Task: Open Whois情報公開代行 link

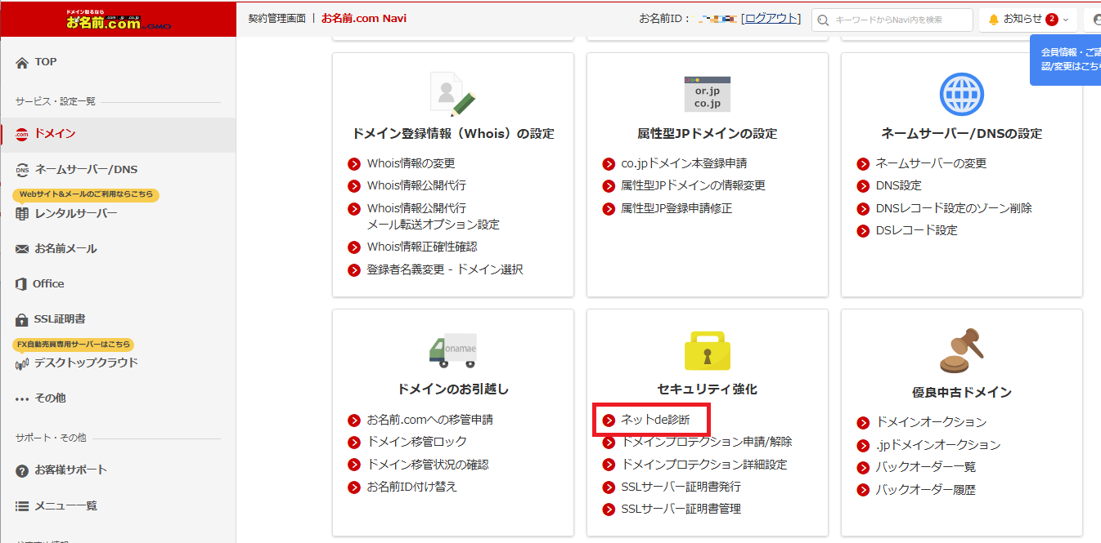Action: click(416, 185)
